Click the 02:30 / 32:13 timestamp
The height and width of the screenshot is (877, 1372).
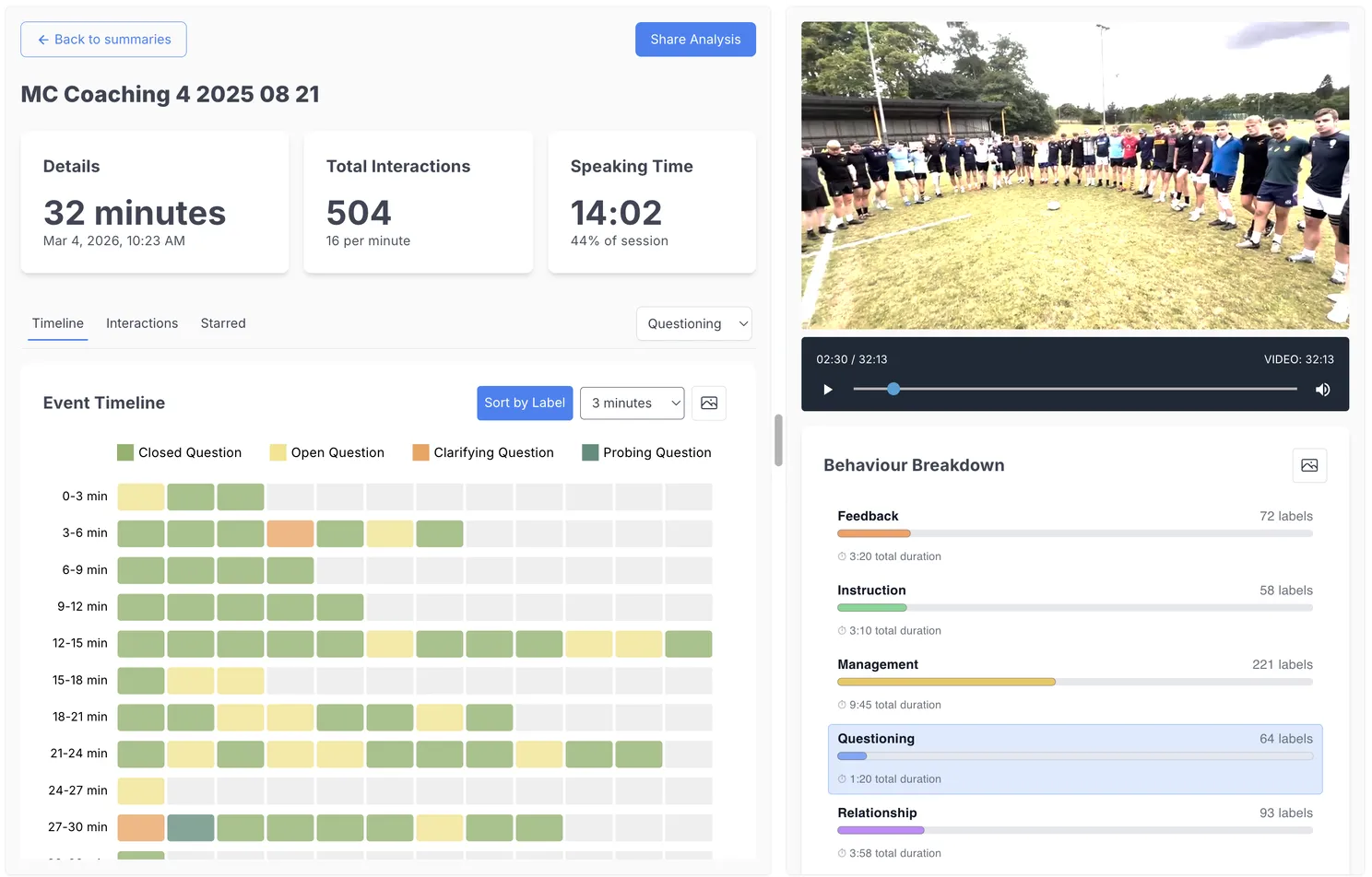[x=852, y=359]
